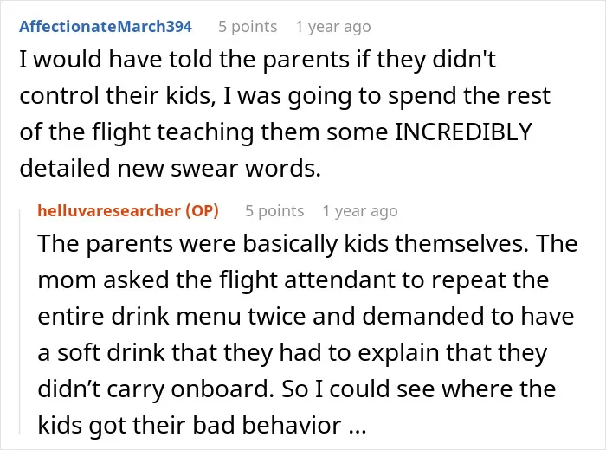Open helluvaresearcher's user profile
606x450 pixels.
[x=109, y=211]
